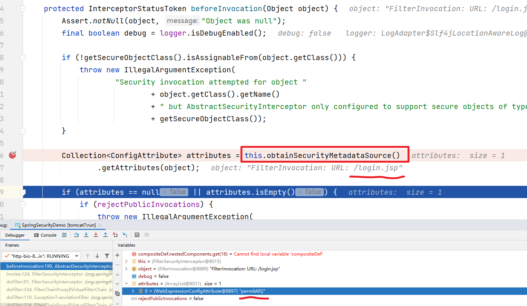Viewport: 527px width, 306px height.
Task: Click the Show Threads layout icon beside Console
Action: tap(64, 235)
